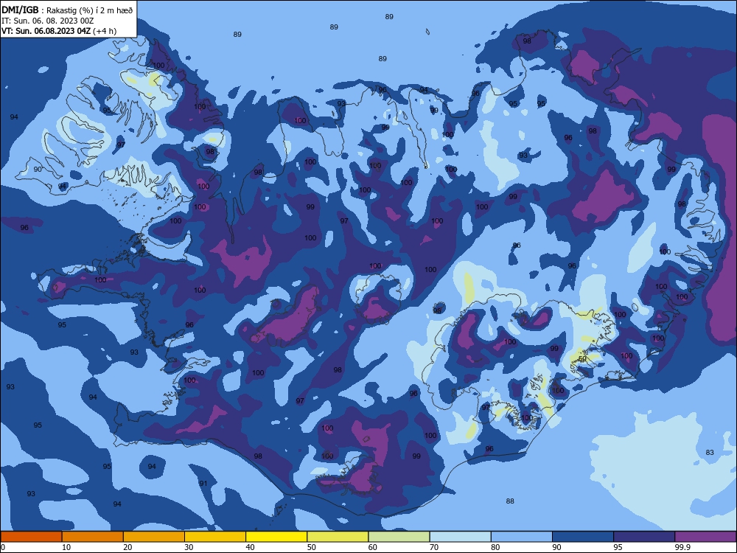
Task: Click the dark orange 0–10 legend swatch
Action: tap(31, 537)
